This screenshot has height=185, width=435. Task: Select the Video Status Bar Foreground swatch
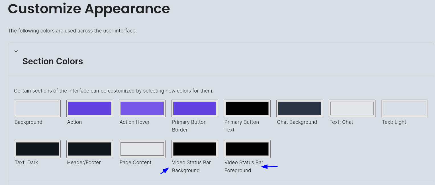(x=247, y=149)
